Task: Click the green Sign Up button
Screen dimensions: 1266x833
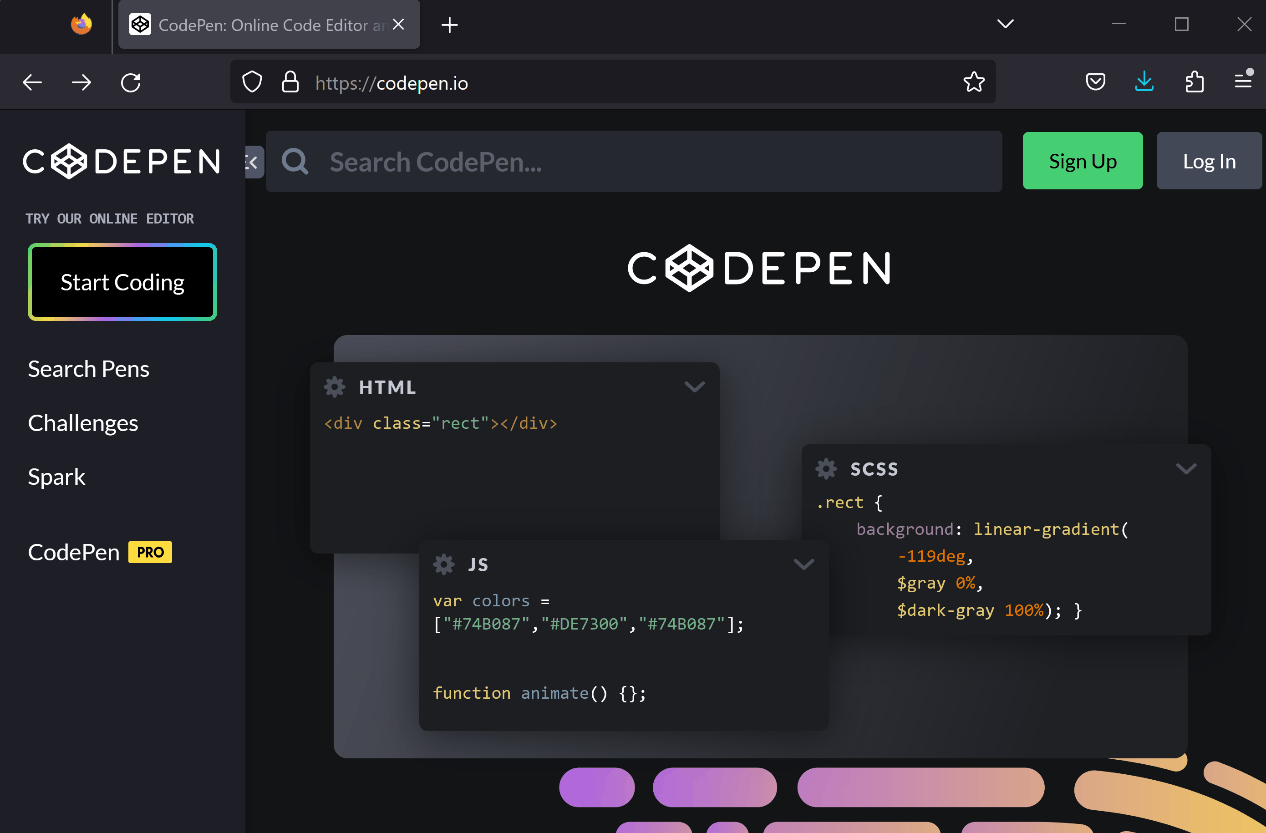Action: click(1082, 161)
